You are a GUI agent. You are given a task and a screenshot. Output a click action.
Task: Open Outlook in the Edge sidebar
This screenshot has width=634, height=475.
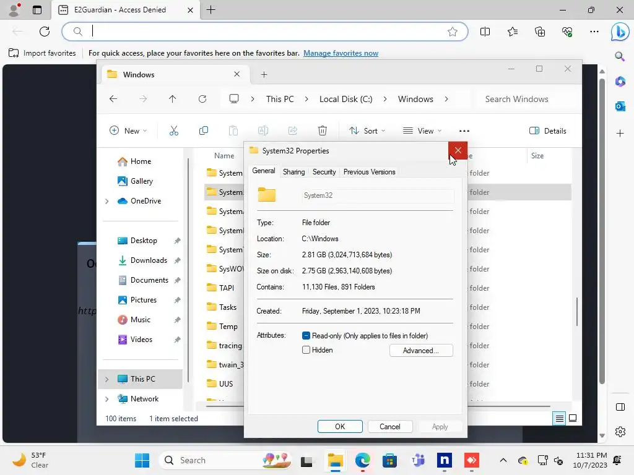click(620, 106)
